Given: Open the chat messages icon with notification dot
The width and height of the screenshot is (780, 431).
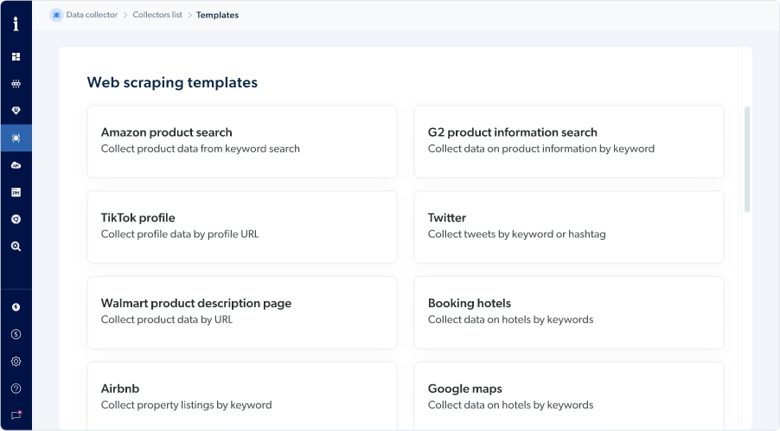Looking at the screenshot, I should tap(16, 415).
